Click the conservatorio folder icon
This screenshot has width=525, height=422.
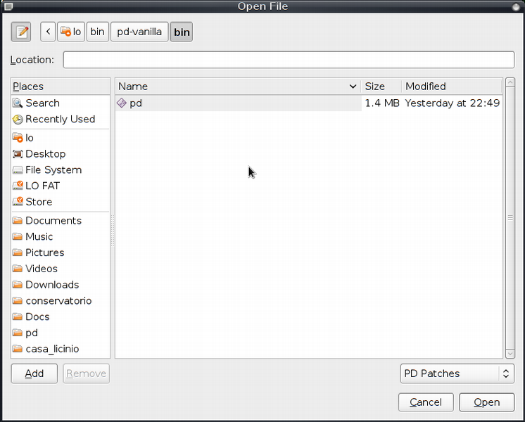pos(18,301)
